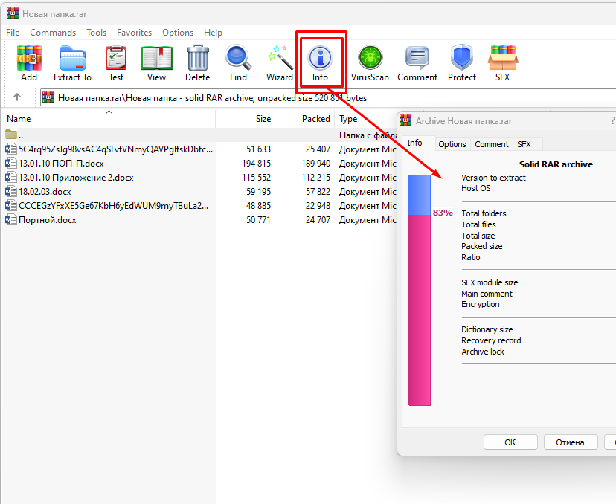Click the Recovery record label
The height and width of the screenshot is (504, 616).
coord(491,340)
